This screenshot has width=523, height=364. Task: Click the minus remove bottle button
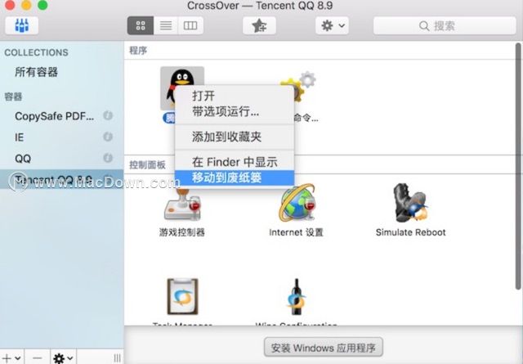coord(38,358)
